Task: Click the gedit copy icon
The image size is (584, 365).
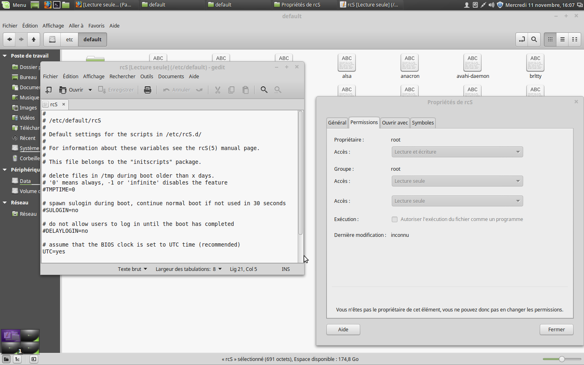Action: pos(232,90)
